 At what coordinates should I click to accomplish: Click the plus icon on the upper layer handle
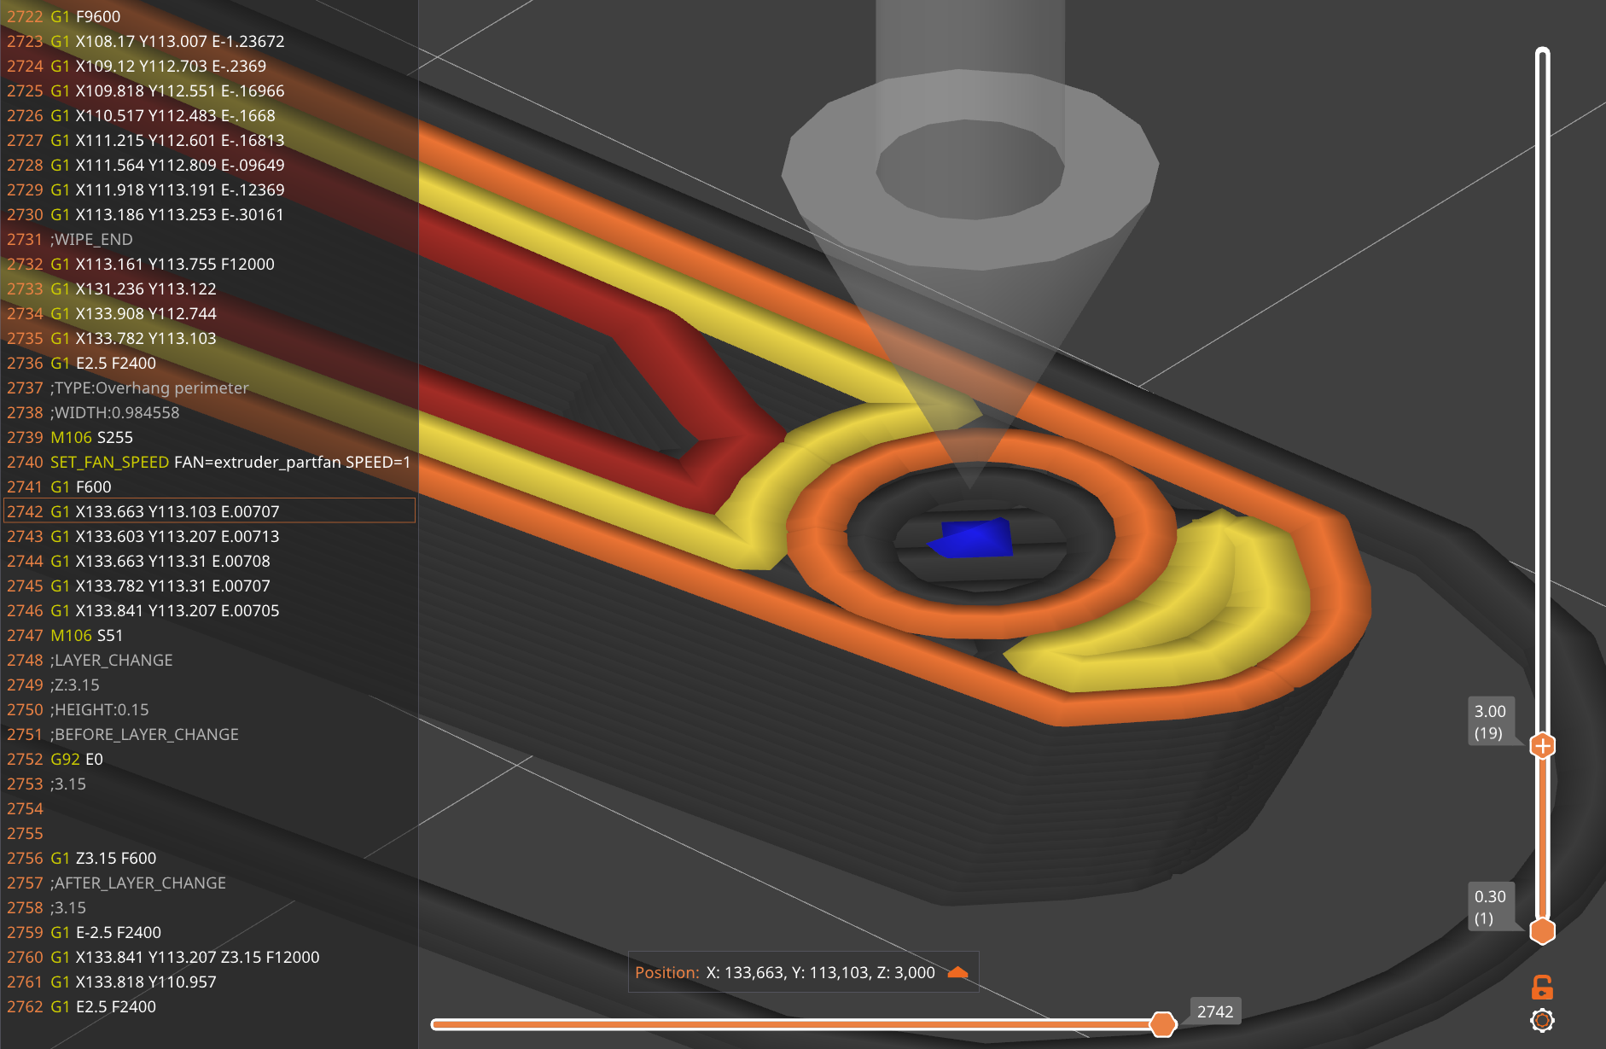point(1542,745)
